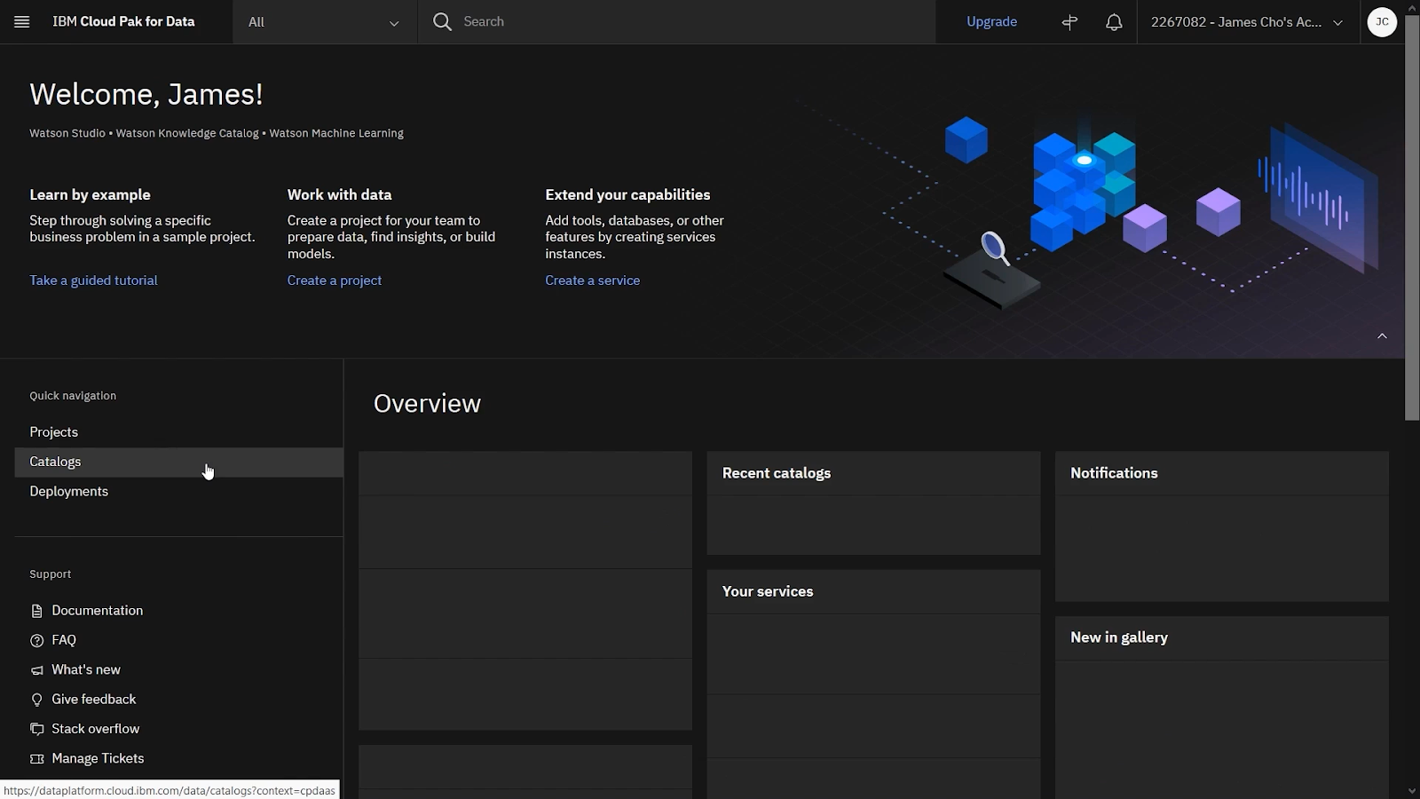1420x799 pixels.
Task: Open the notifications bell
Action: (x=1114, y=22)
